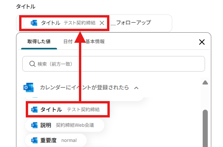Click the タイトル chip in the title field

point(65,23)
